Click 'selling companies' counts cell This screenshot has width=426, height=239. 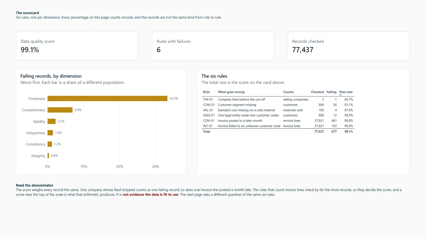tap(296, 100)
